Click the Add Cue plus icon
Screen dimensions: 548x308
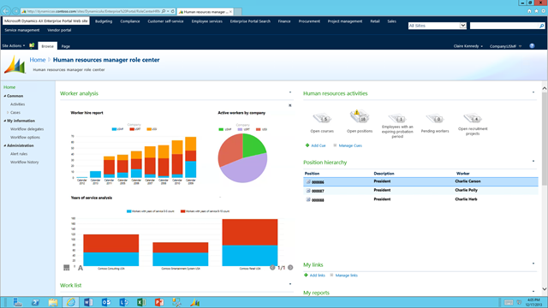coord(307,145)
